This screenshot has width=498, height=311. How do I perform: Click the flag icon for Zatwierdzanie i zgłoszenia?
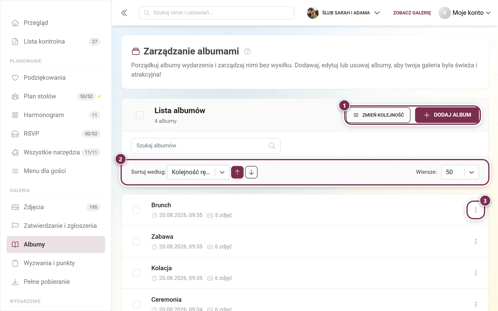tap(15, 226)
